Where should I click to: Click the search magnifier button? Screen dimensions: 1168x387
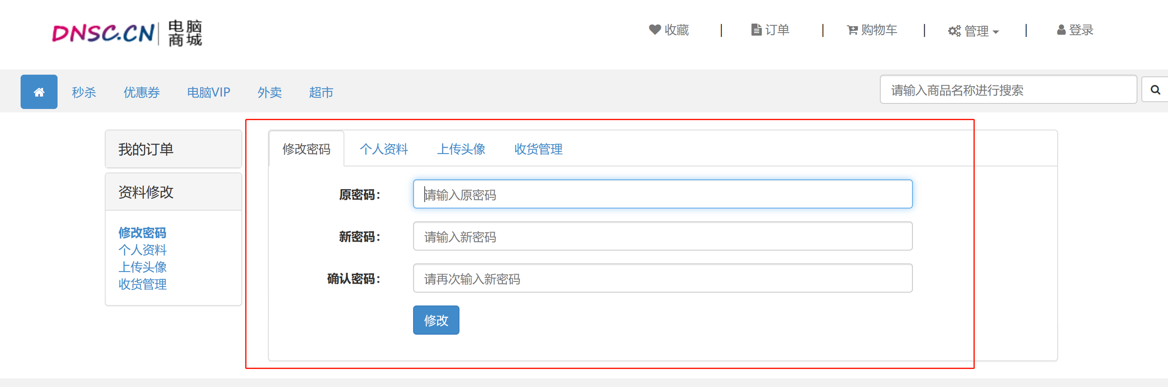point(1155,90)
